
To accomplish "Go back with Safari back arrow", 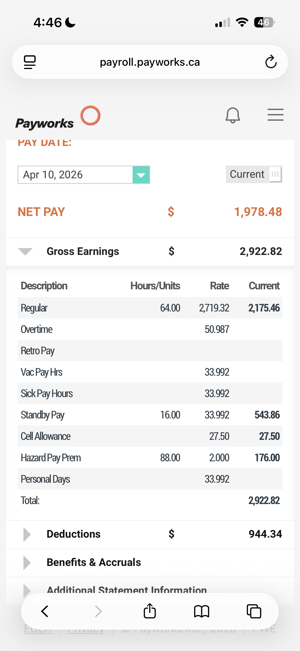I will point(45,611).
